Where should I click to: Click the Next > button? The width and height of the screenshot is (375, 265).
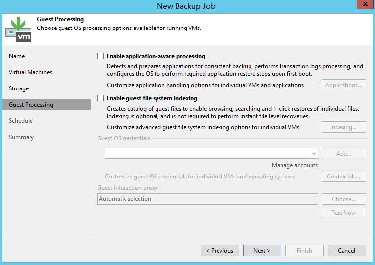(262, 251)
